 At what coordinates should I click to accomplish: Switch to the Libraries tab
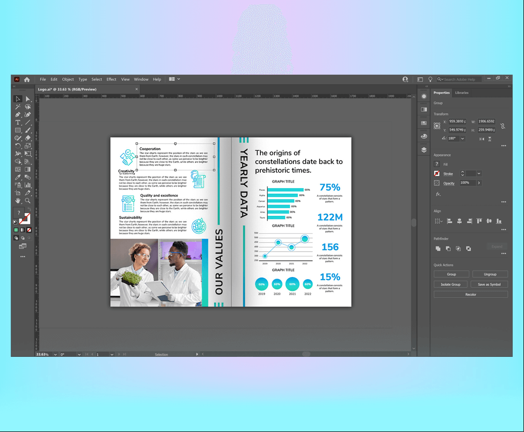point(462,93)
